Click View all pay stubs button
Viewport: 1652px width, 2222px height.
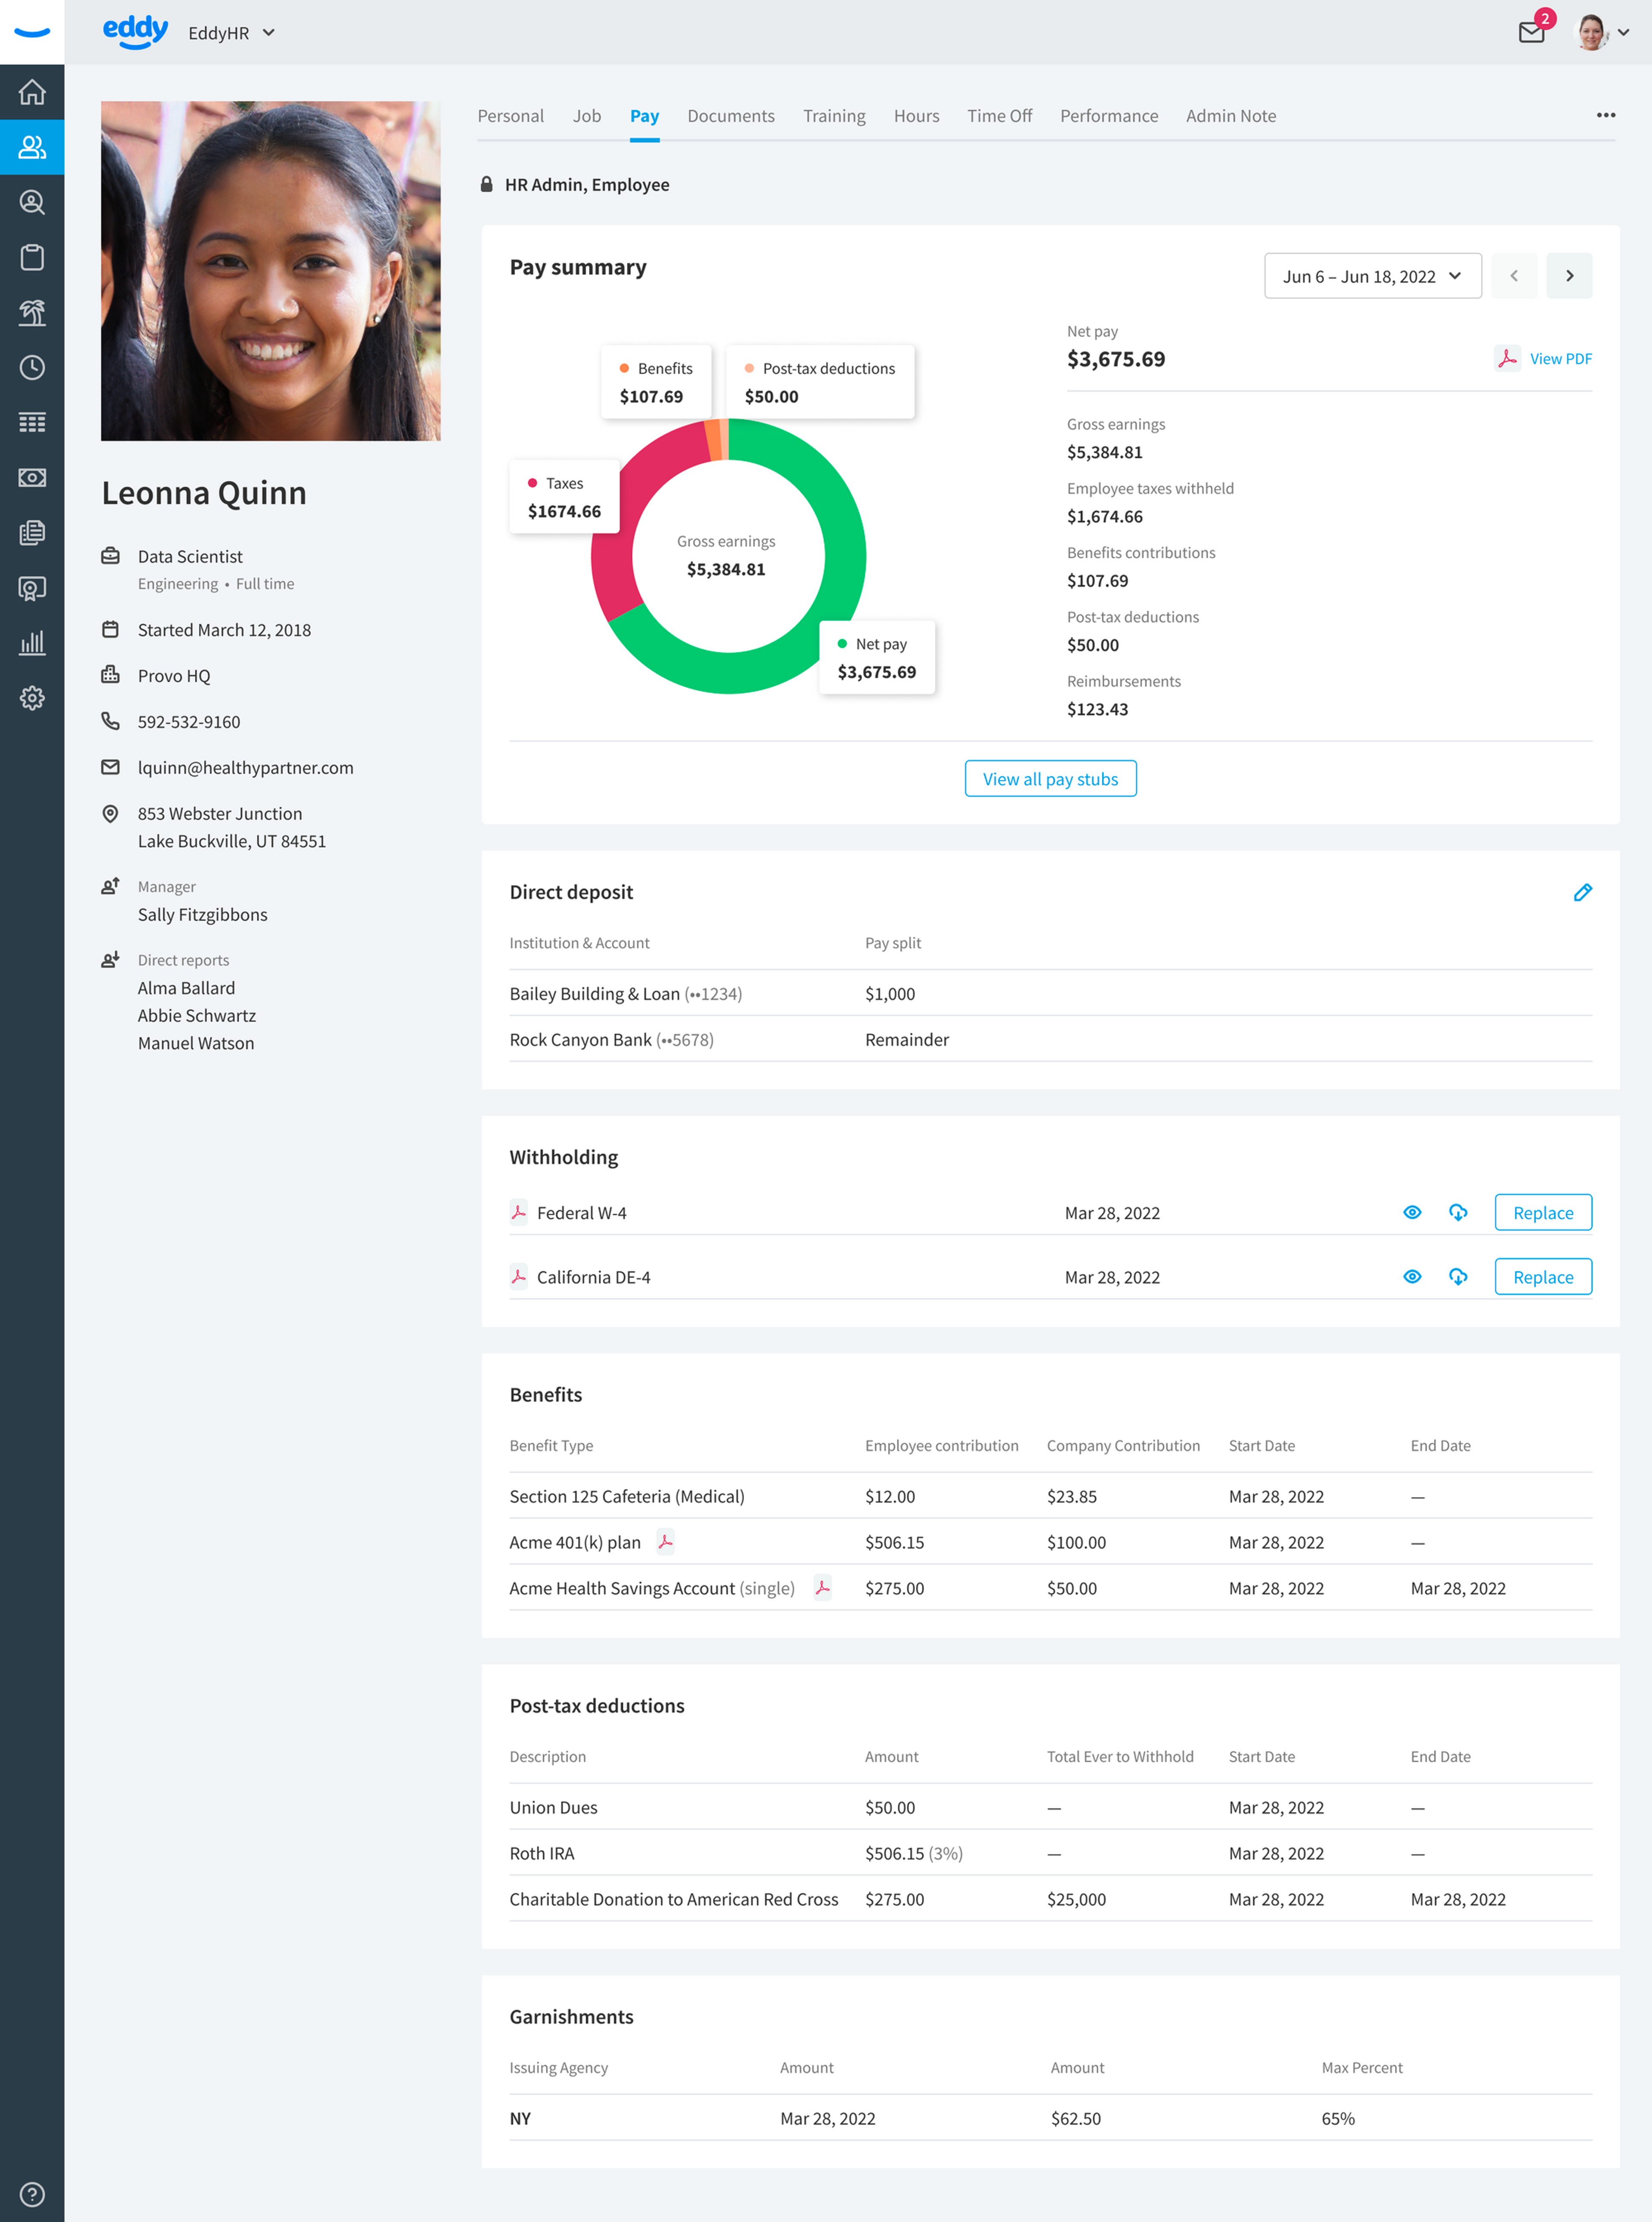(1050, 779)
